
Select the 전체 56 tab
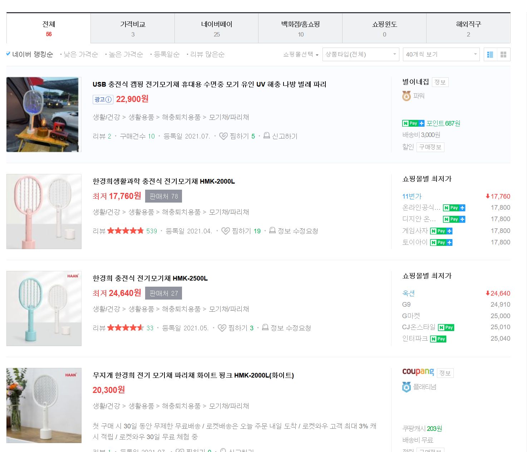pyautogui.click(x=49, y=28)
